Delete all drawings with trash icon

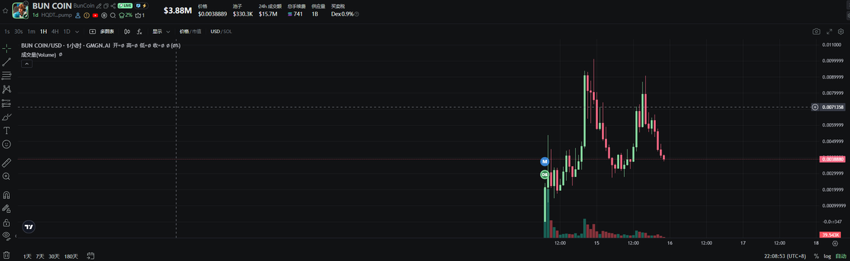click(x=6, y=255)
